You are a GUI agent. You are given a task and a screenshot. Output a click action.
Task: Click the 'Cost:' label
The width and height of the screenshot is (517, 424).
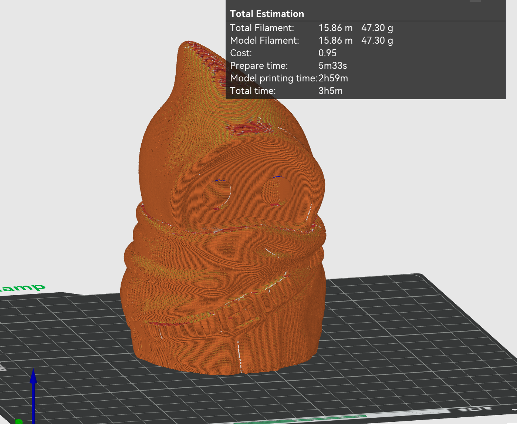pyautogui.click(x=241, y=53)
